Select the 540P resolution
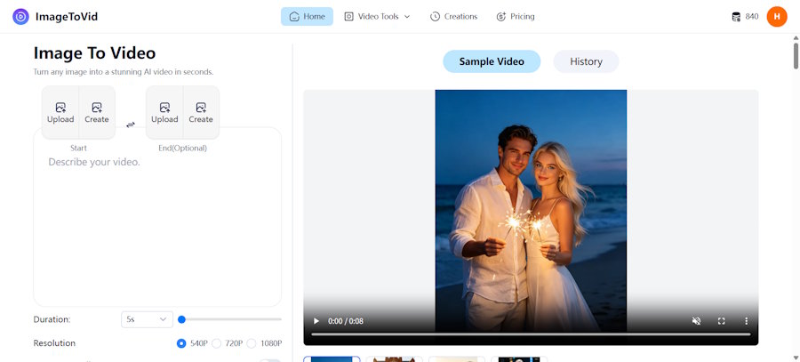This screenshot has width=800, height=362. pos(181,343)
